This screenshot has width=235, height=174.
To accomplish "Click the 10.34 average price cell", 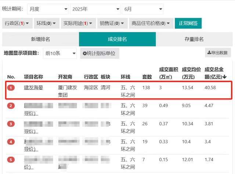I will click(188, 124).
